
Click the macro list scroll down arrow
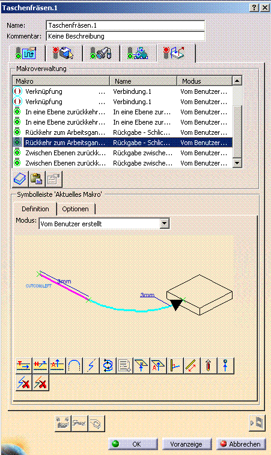pos(237,162)
